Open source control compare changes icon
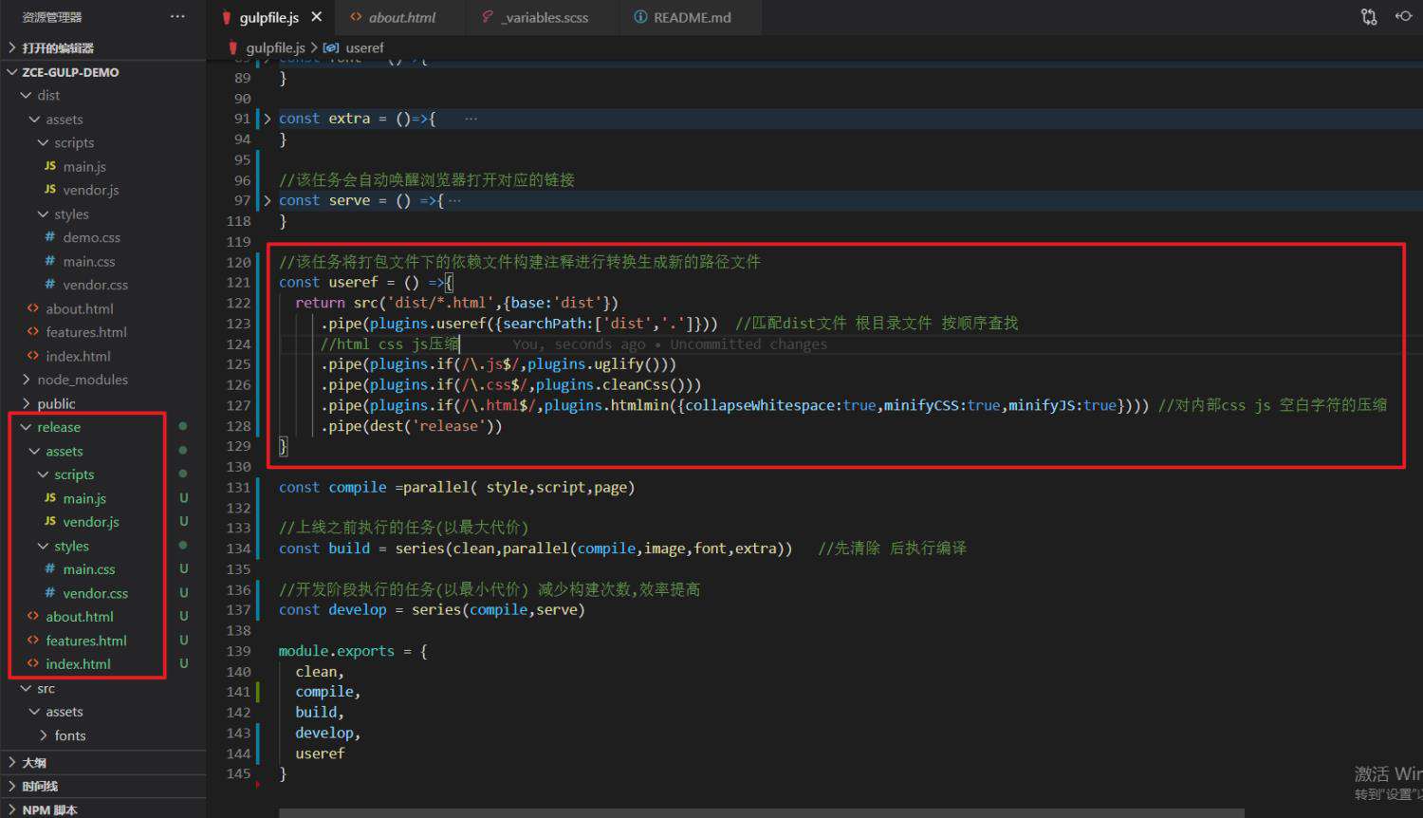 (1369, 16)
